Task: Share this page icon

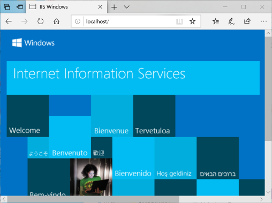Action: pos(247,21)
